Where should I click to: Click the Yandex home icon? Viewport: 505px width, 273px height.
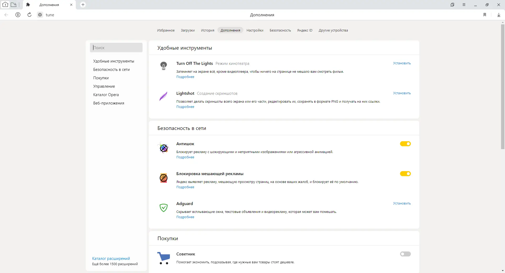(18, 15)
